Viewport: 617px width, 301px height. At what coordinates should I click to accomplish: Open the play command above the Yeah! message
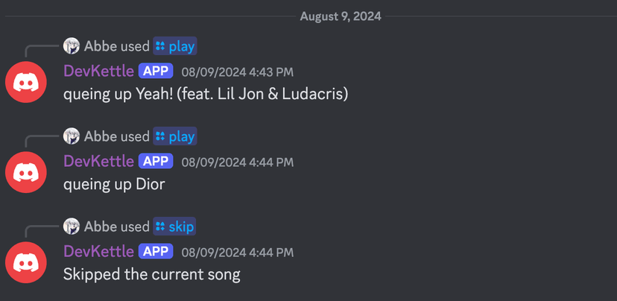point(174,46)
